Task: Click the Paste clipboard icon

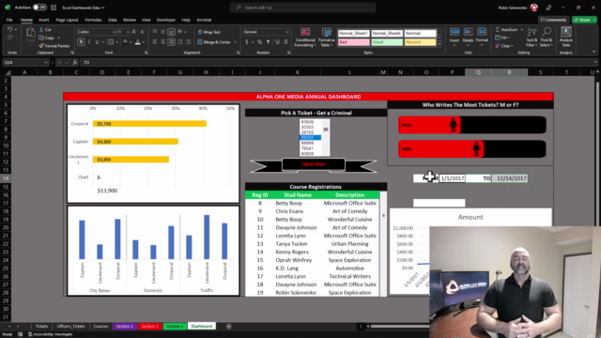Action: tap(30, 33)
